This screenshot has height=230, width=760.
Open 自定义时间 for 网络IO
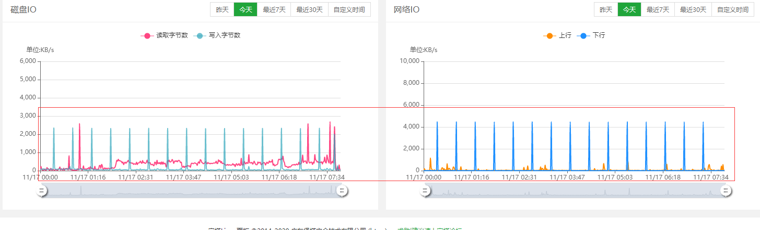733,9
